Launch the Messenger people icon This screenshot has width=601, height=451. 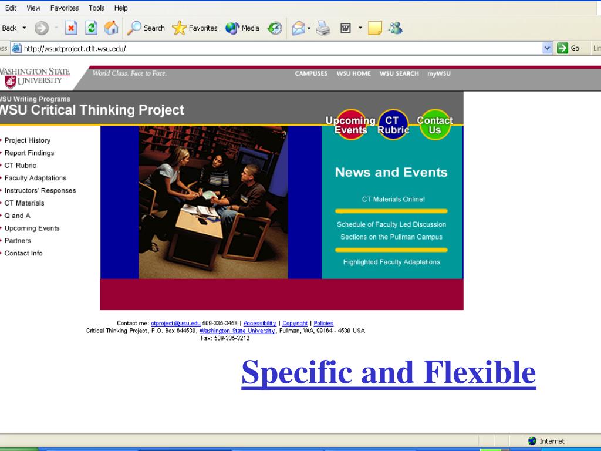[395, 28]
